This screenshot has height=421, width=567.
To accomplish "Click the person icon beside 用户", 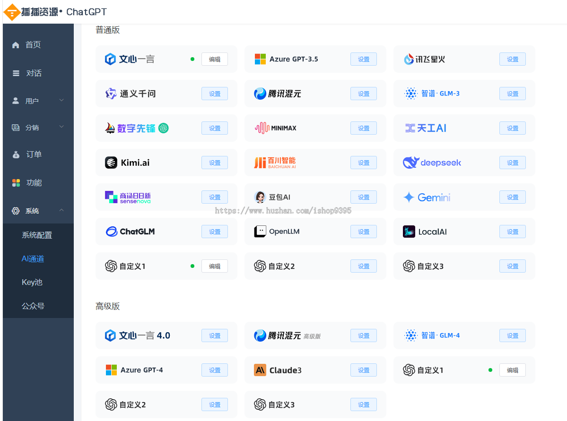I will 16,101.
